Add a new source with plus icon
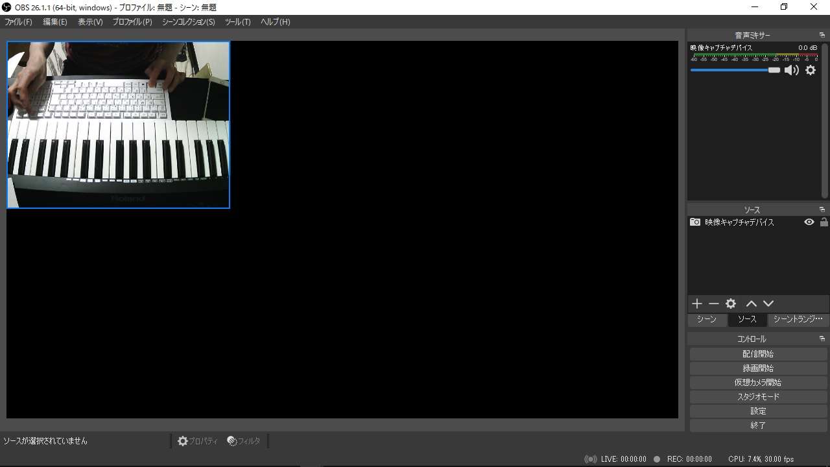The height and width of the screenshot is (467, 830). tap(697, 304)
